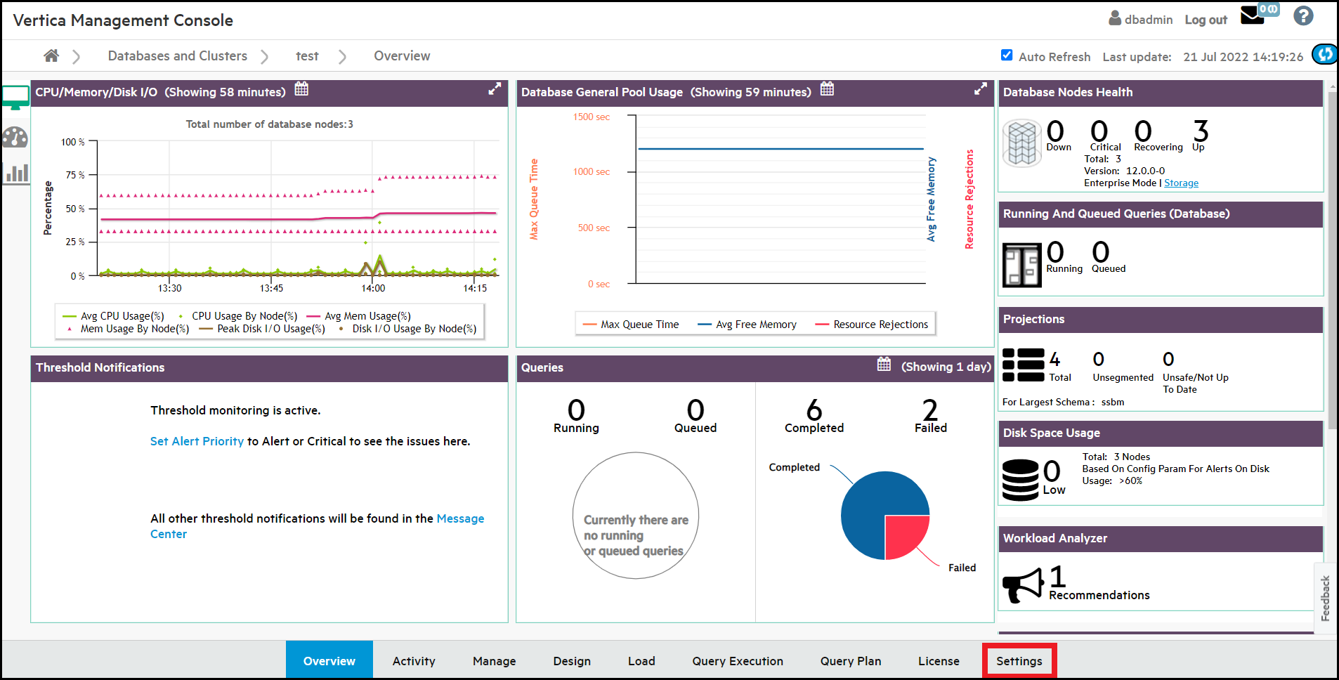Click the home icon in breadcrumb
The image size is (1339, 680).
point(51,55)
